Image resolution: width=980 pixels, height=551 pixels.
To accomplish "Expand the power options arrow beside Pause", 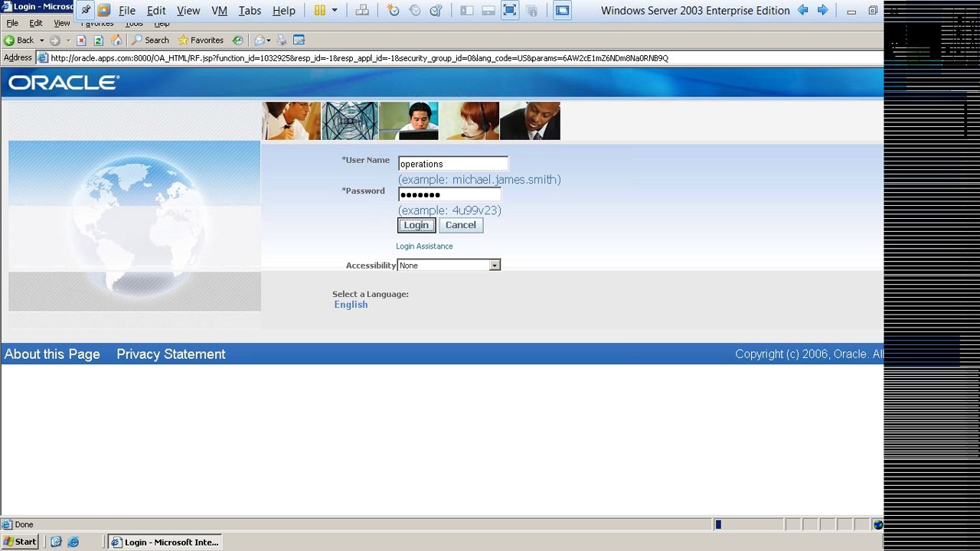I will (x=335, y=11).
